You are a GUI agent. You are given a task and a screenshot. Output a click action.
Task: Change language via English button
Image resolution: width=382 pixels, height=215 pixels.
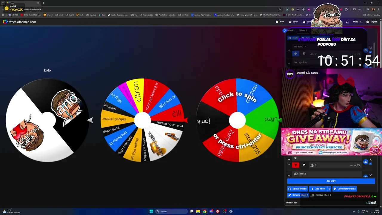pyautogui.click(x=372, y=22)
